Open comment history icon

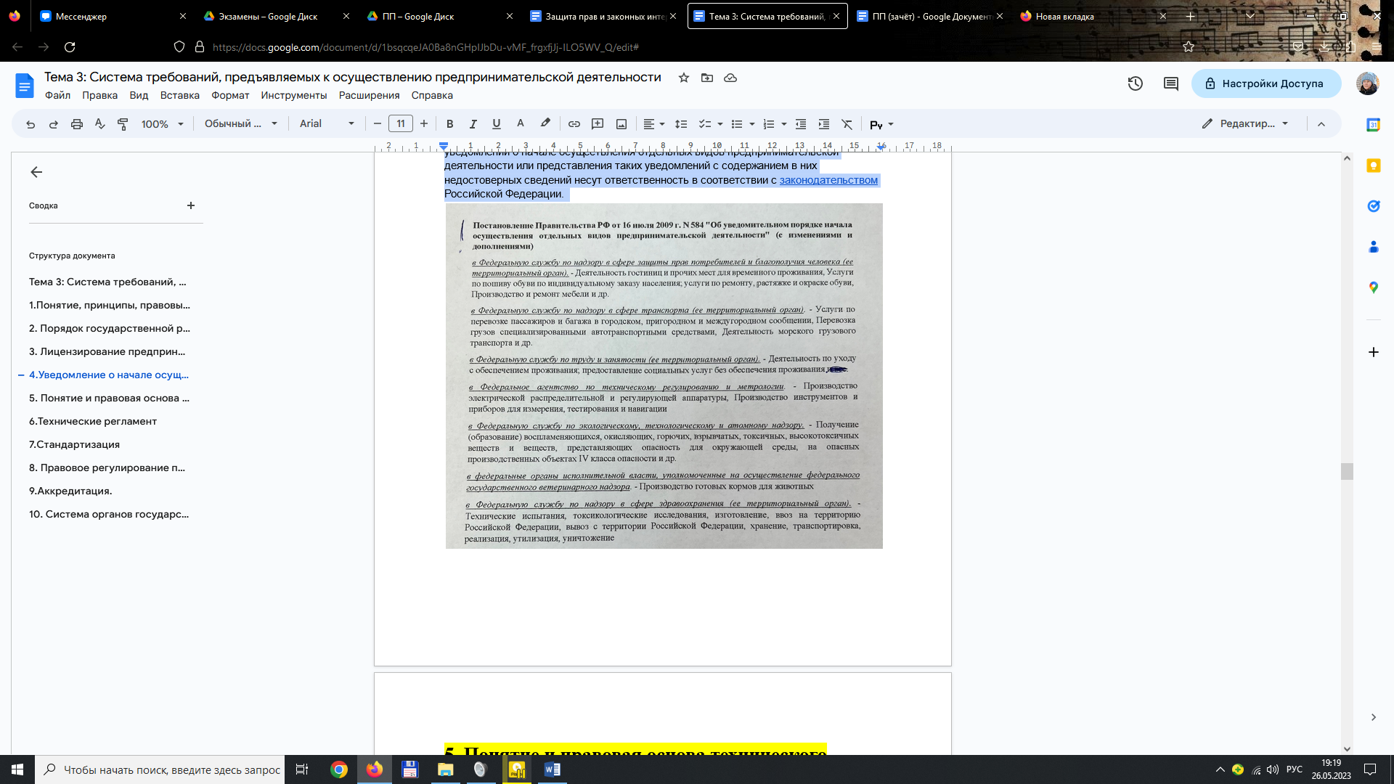click(1171, 84)
